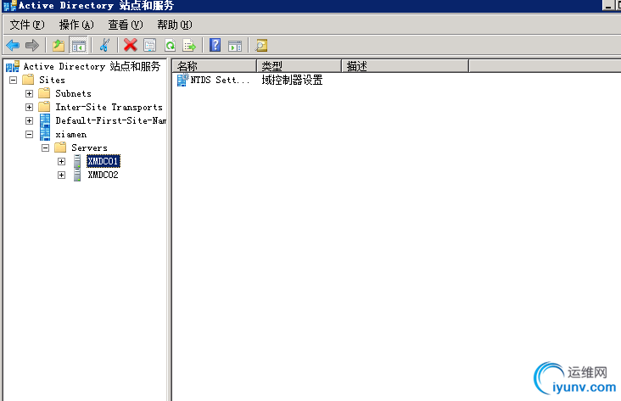The height and width of the screenshot is (401, 621).
Task: Collapse the Servers folder node
Action: point(45,148)
